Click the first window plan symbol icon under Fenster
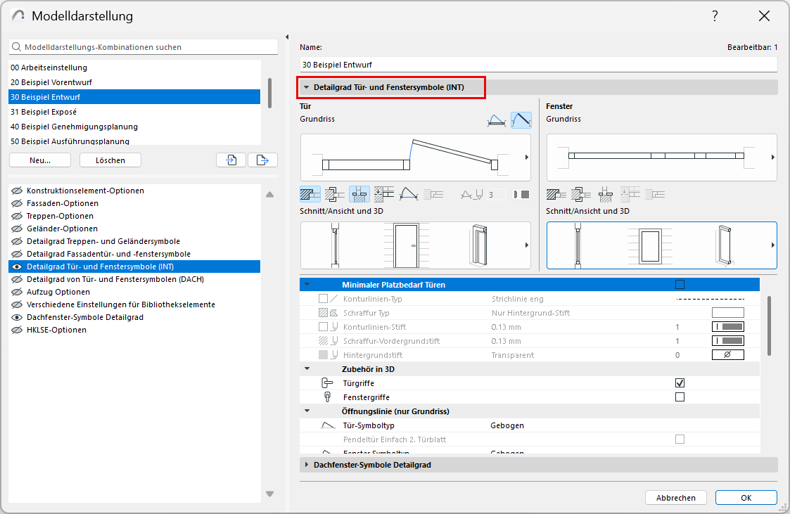This screenshot has width=790, height=514. click(556, 195)
